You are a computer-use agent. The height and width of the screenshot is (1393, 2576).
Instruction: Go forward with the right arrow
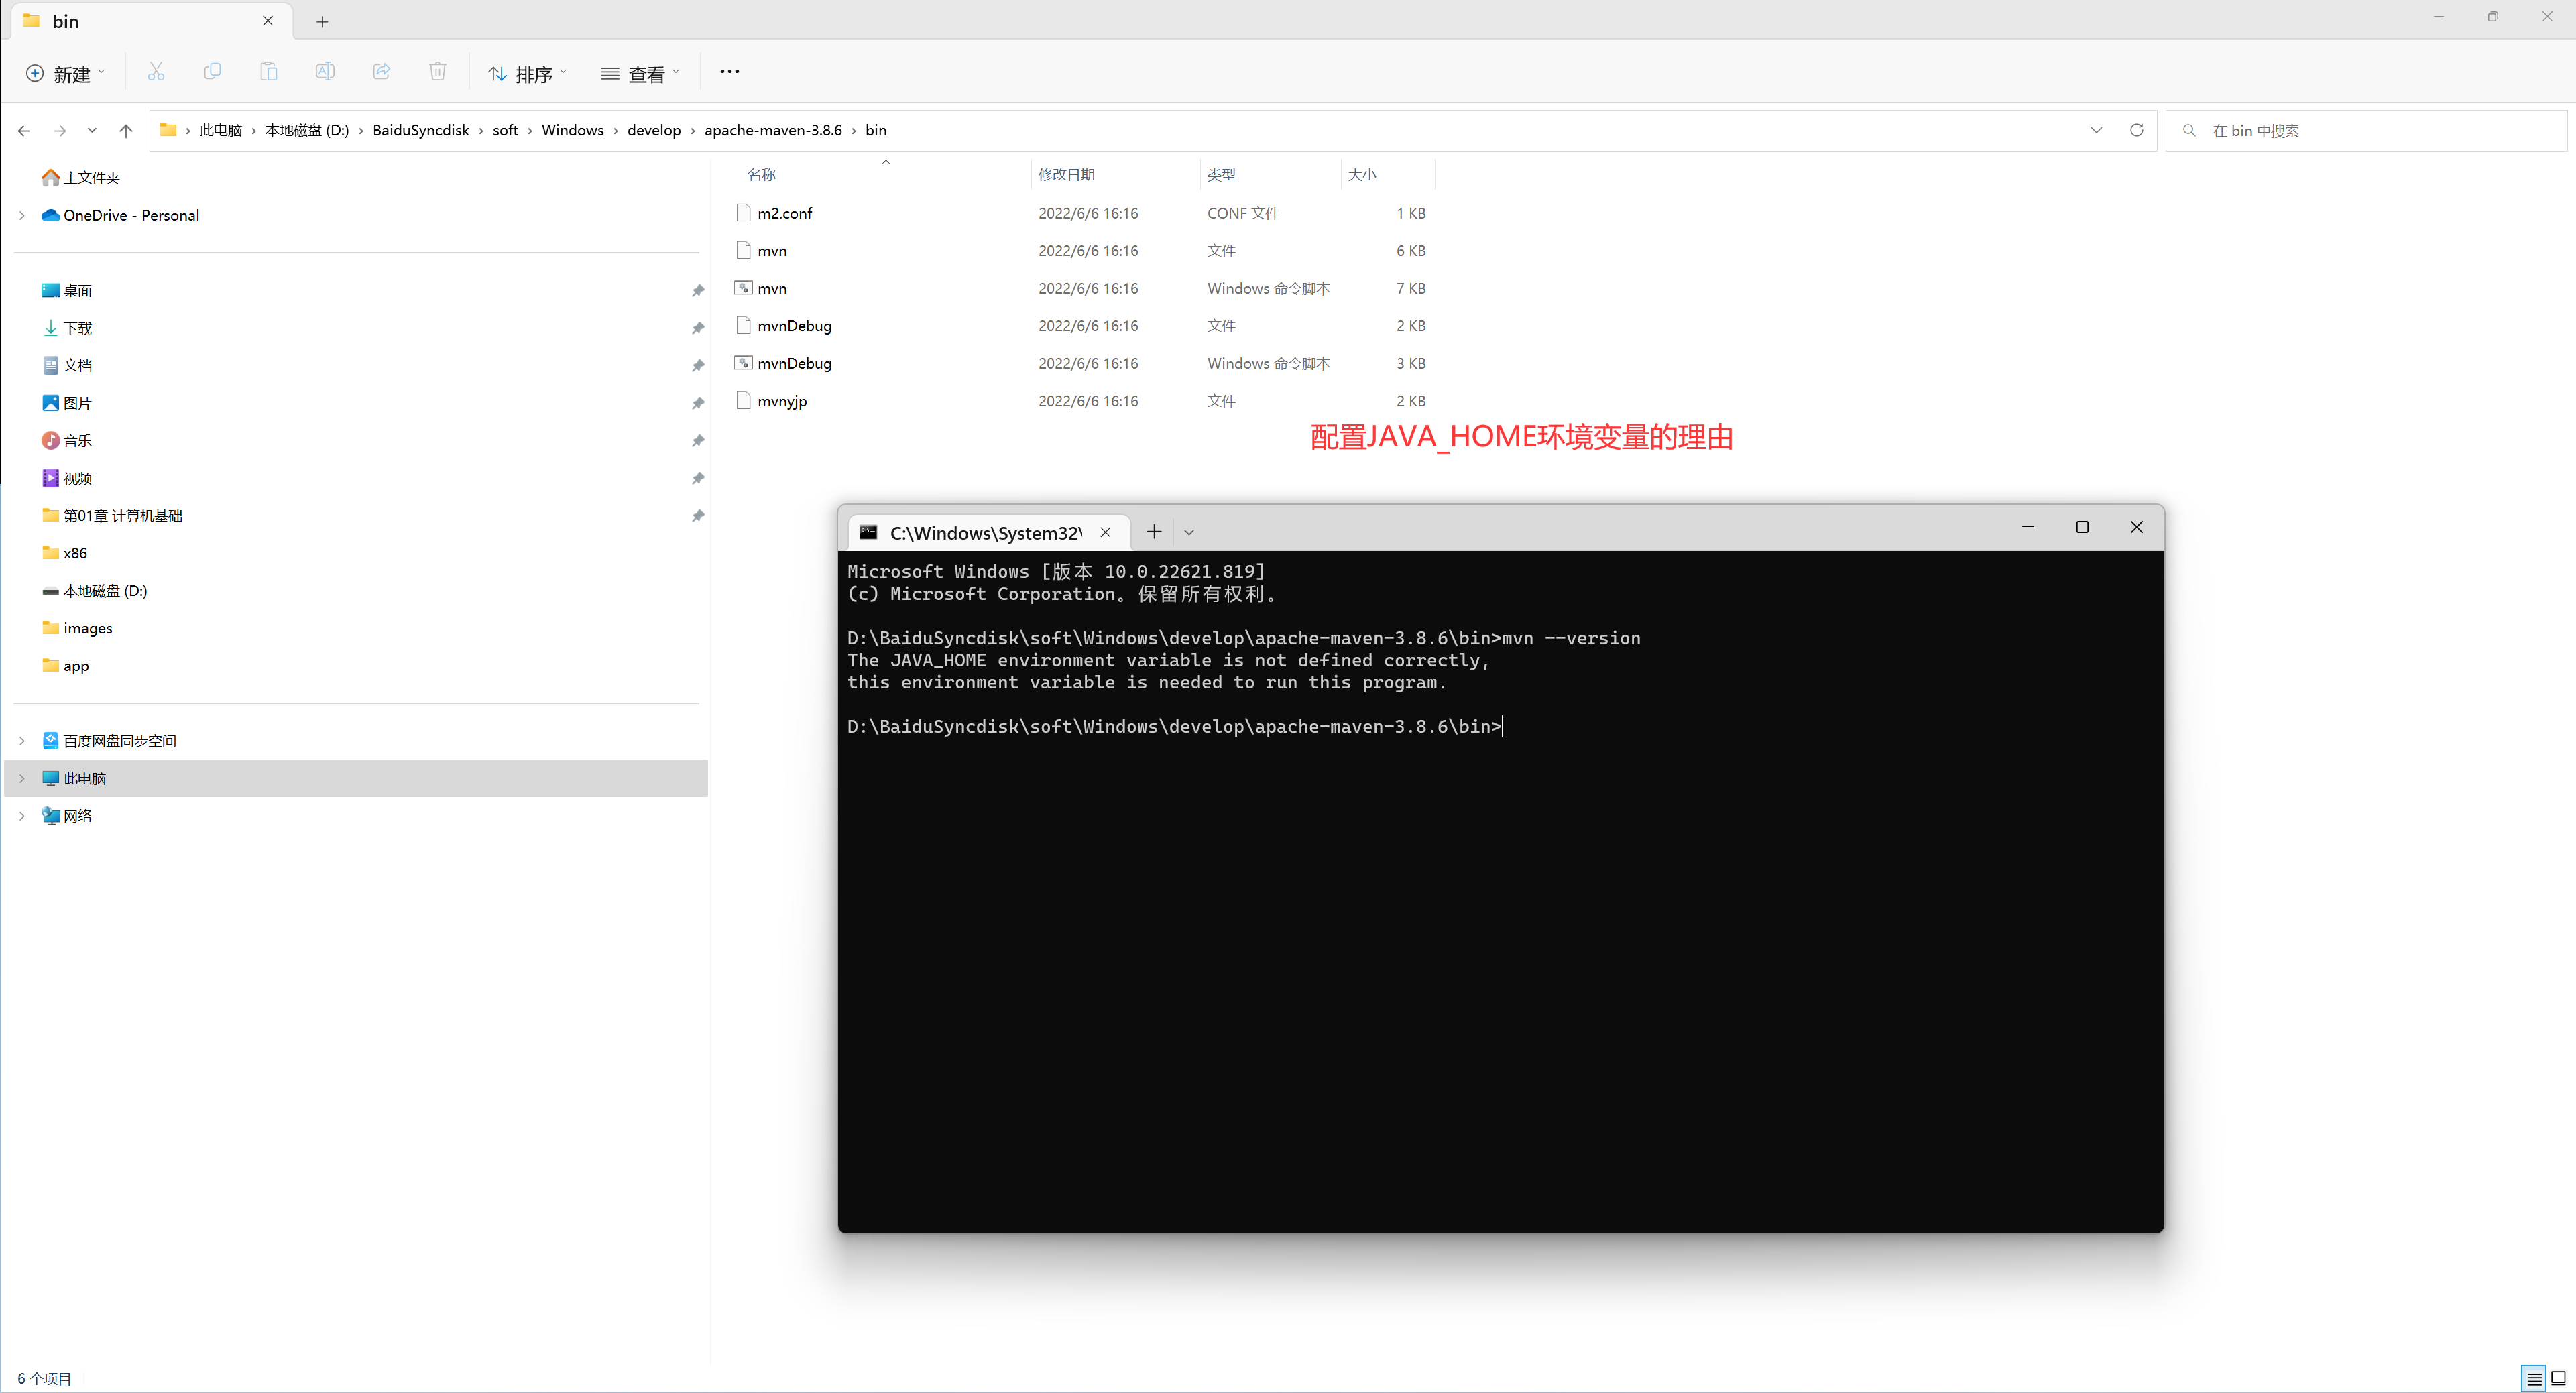tap(60, 131)
